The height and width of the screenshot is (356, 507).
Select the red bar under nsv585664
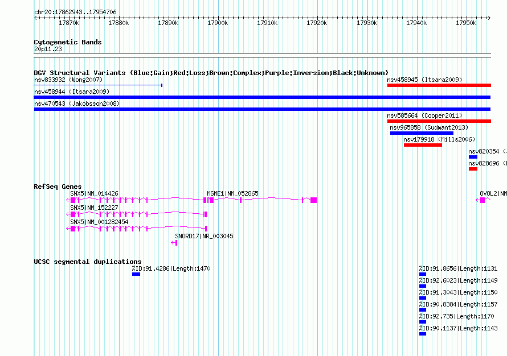pyautogui.click(x=439, y=121)
